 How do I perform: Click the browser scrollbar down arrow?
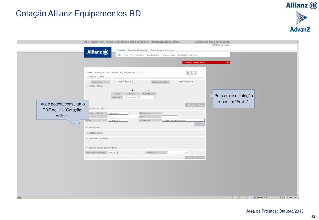(x=298, y=195)
